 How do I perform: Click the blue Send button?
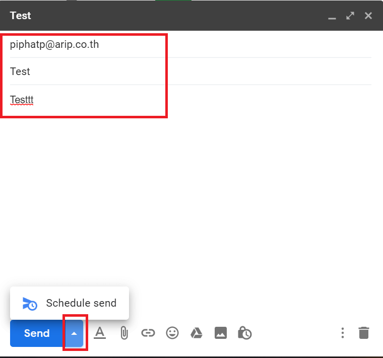[37, 333]
